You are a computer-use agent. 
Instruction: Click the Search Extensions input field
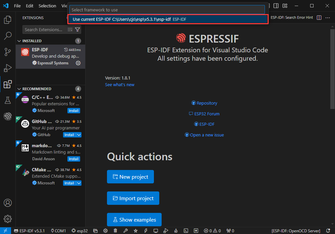[44, 30]
